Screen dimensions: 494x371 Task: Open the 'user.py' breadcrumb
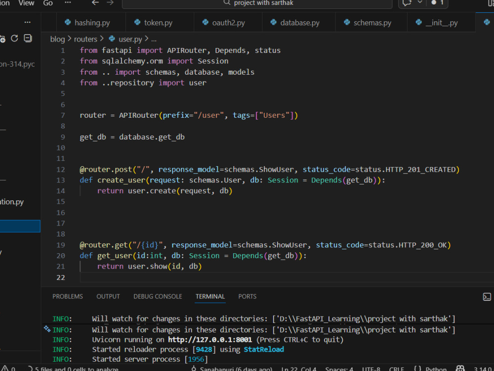[130, 39]
